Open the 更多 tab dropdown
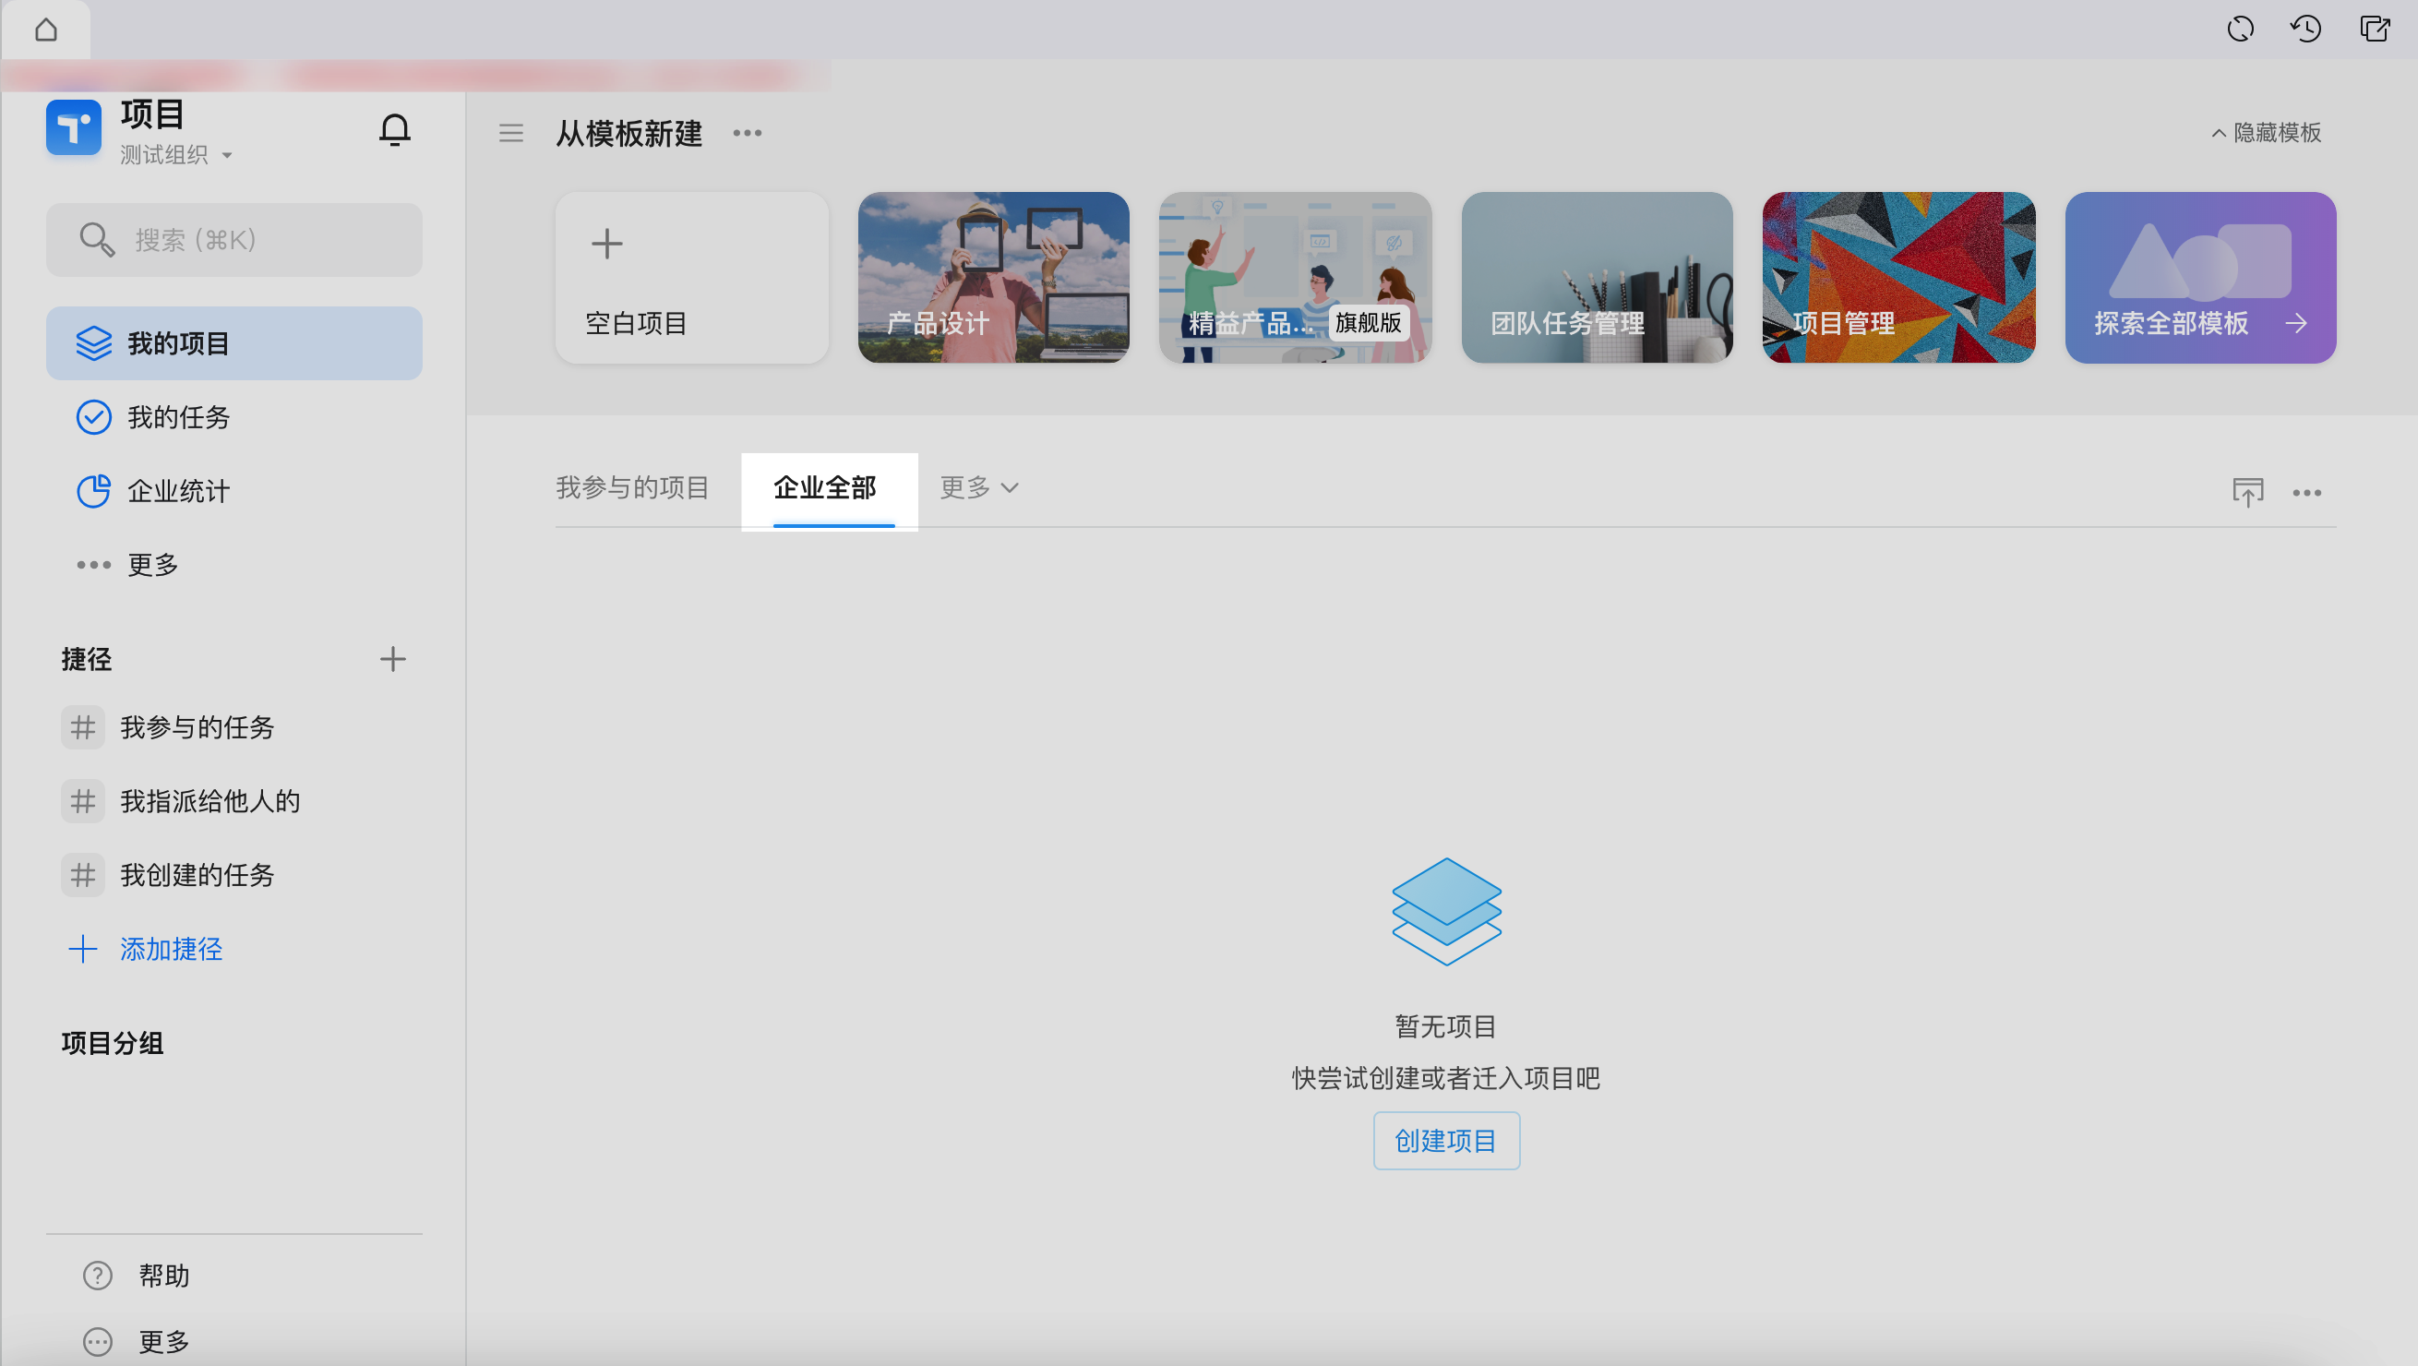The image size is (2418, 1366). [979, 487]
